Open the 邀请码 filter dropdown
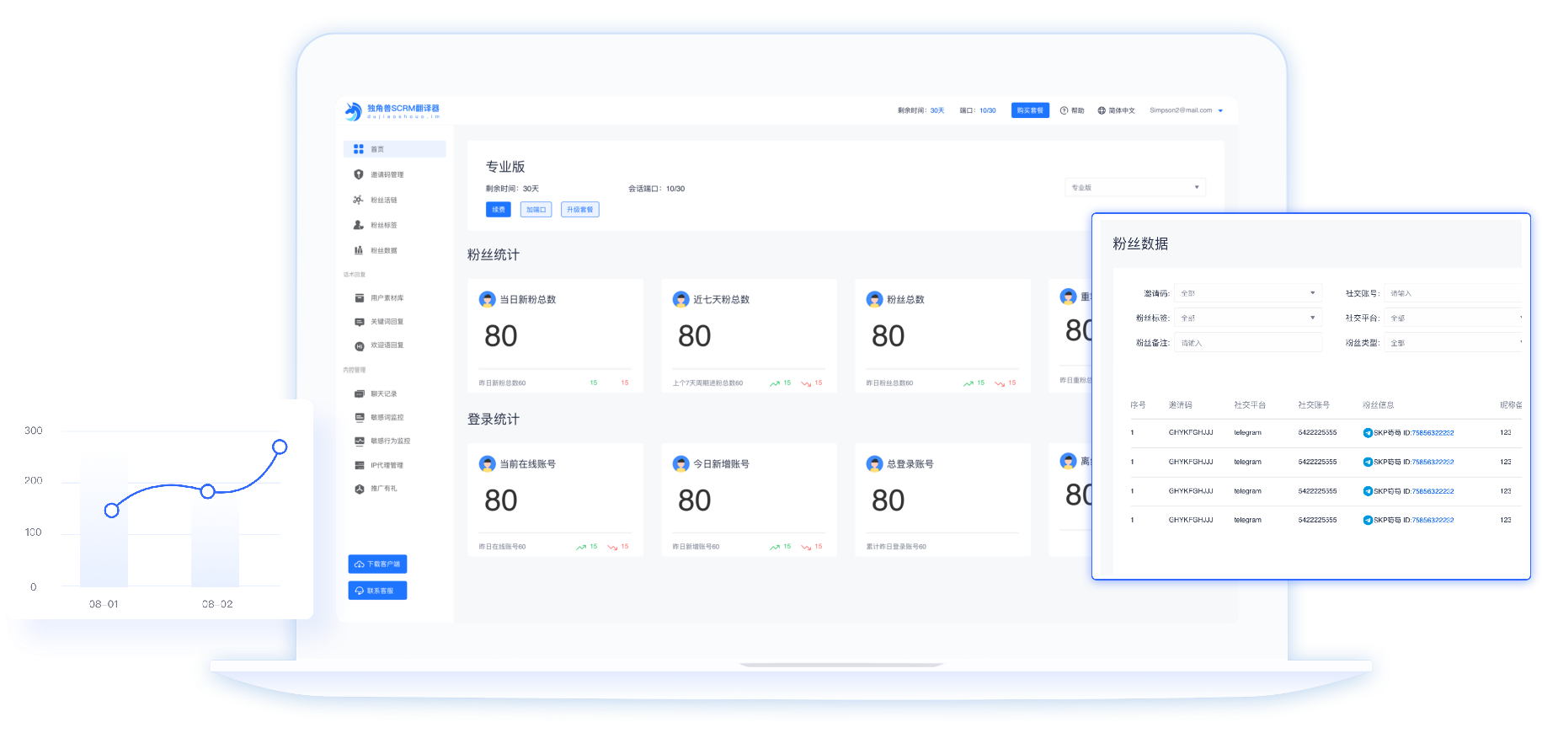This screenshot has height=733, width=1542. click(1247, 293)
